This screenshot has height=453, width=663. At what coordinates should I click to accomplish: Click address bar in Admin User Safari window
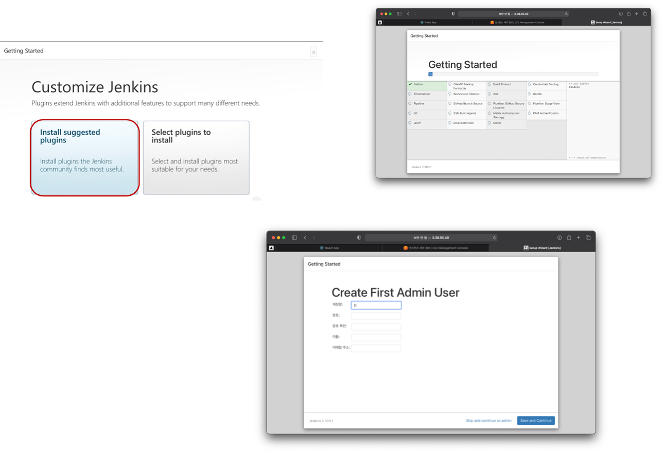[x=431, y=238]
